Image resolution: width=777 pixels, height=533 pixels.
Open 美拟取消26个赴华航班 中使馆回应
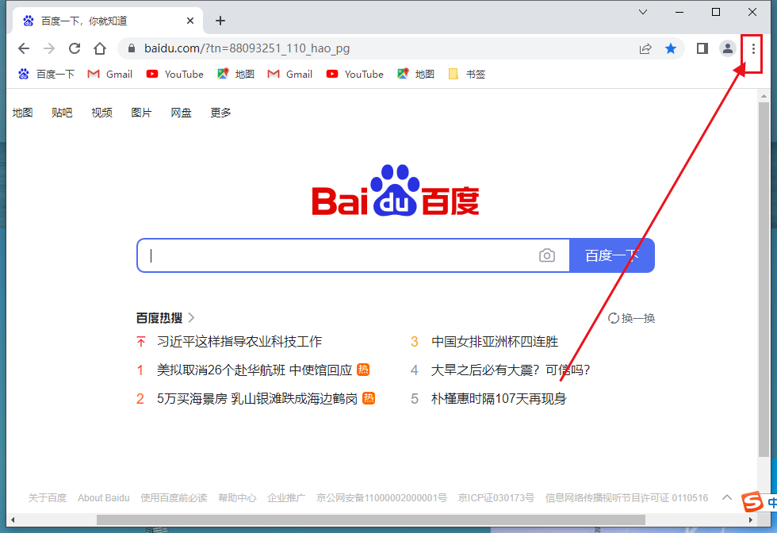(x=255, y=370)
